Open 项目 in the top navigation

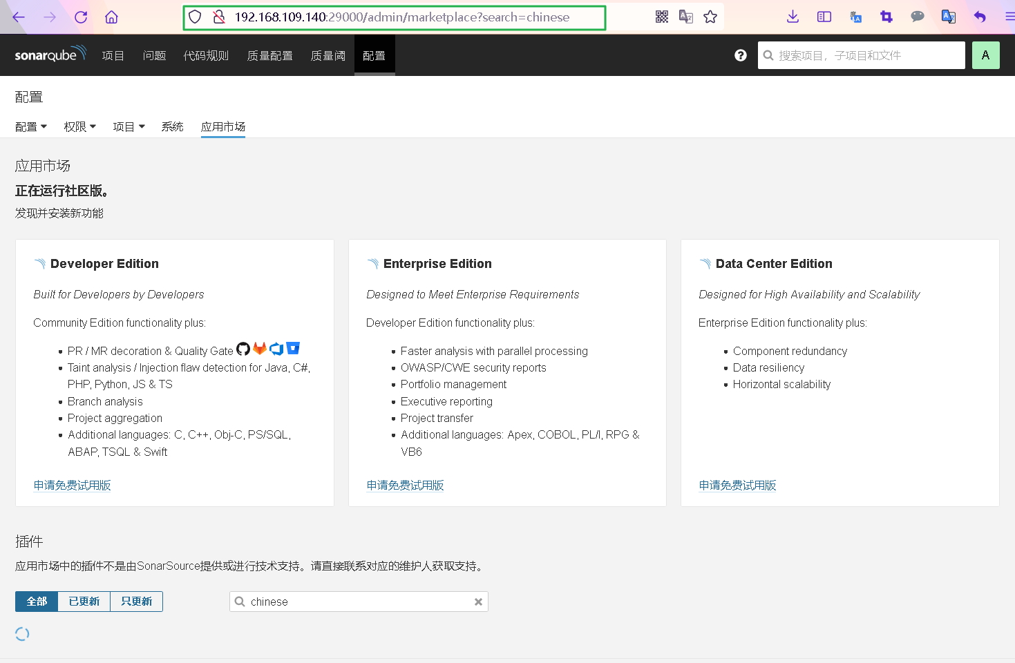(x=113, y=56)
